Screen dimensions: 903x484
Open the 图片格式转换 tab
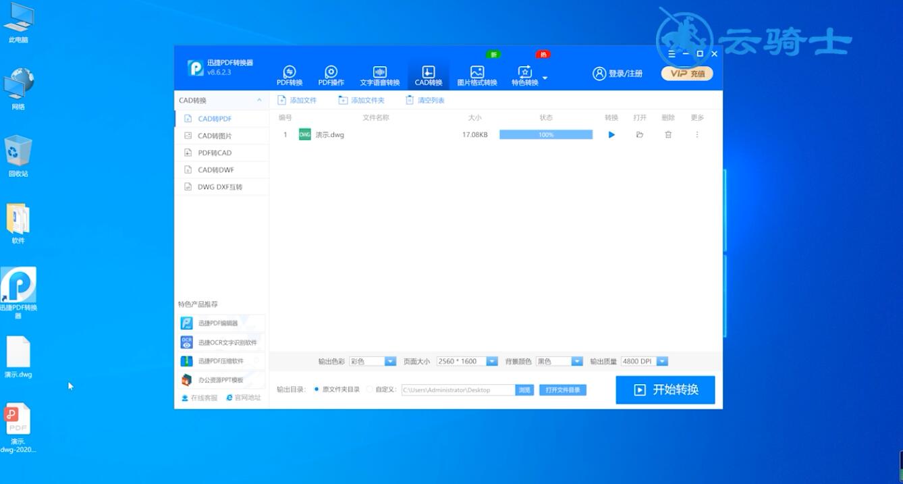(x=477, y=76)
